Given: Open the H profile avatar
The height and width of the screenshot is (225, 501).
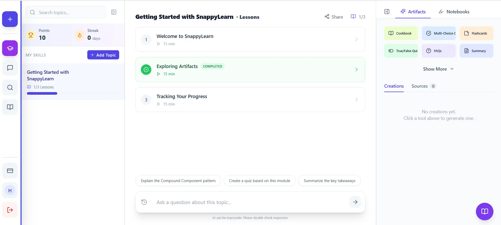Looking at the screenshot, I should [x=10, y=190].
